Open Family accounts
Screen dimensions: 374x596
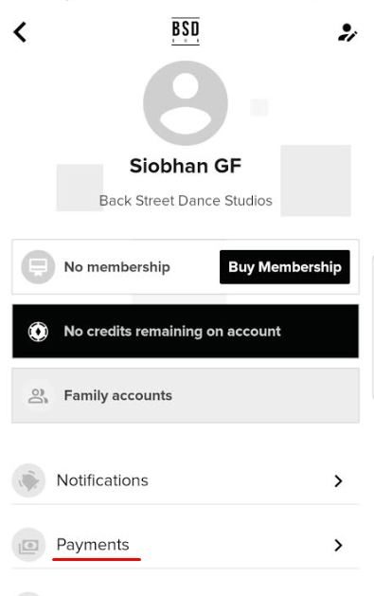point(186,395)
